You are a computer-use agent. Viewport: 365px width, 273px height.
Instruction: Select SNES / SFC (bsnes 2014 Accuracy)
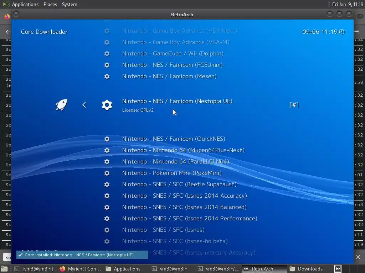[x=185, y=196]
